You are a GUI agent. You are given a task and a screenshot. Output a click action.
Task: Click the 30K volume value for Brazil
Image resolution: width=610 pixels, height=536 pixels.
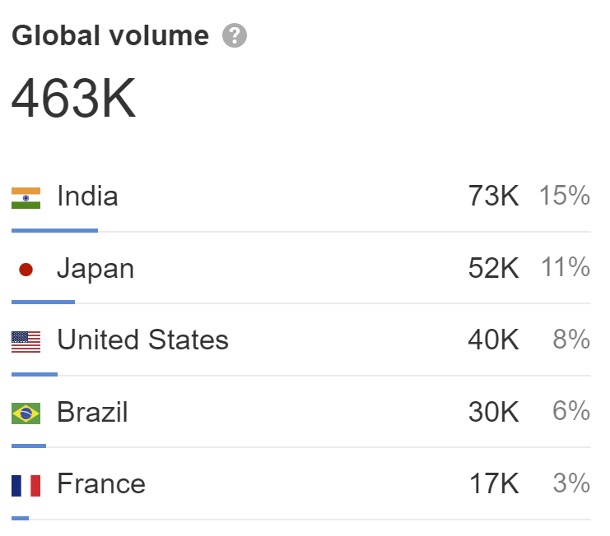coord(493,412)
